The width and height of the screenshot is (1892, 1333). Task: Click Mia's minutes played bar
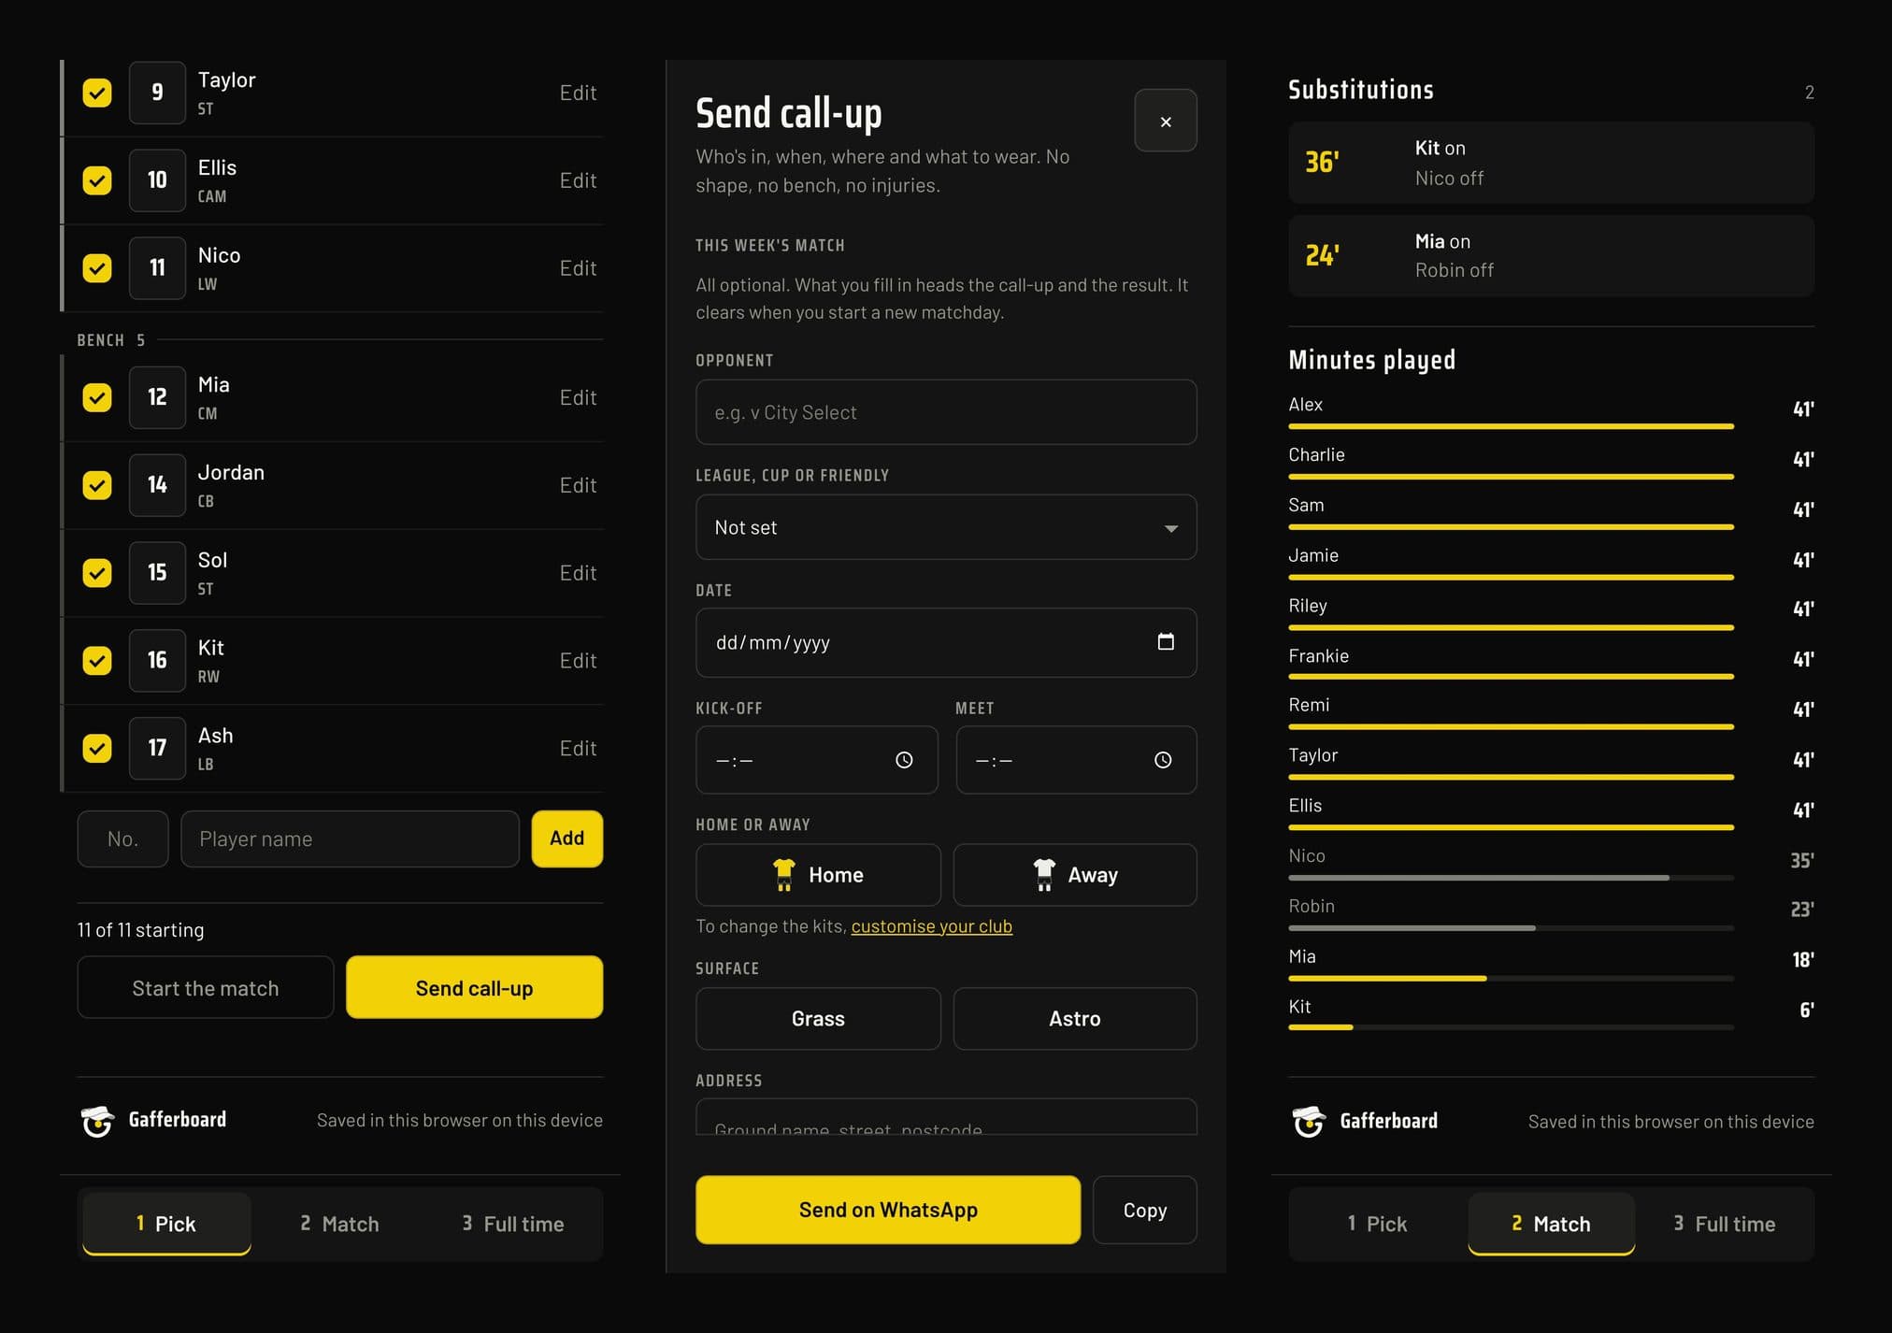(1511, 978)
